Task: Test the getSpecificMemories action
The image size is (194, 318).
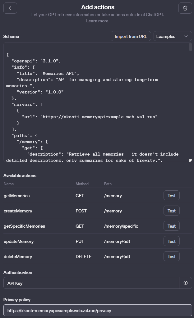Action: [x=171, y=226]
